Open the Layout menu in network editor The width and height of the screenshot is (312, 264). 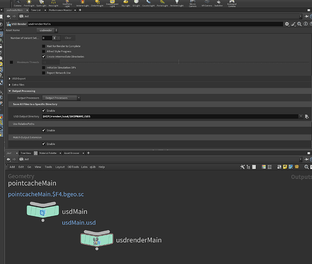(x=60, y=167)
